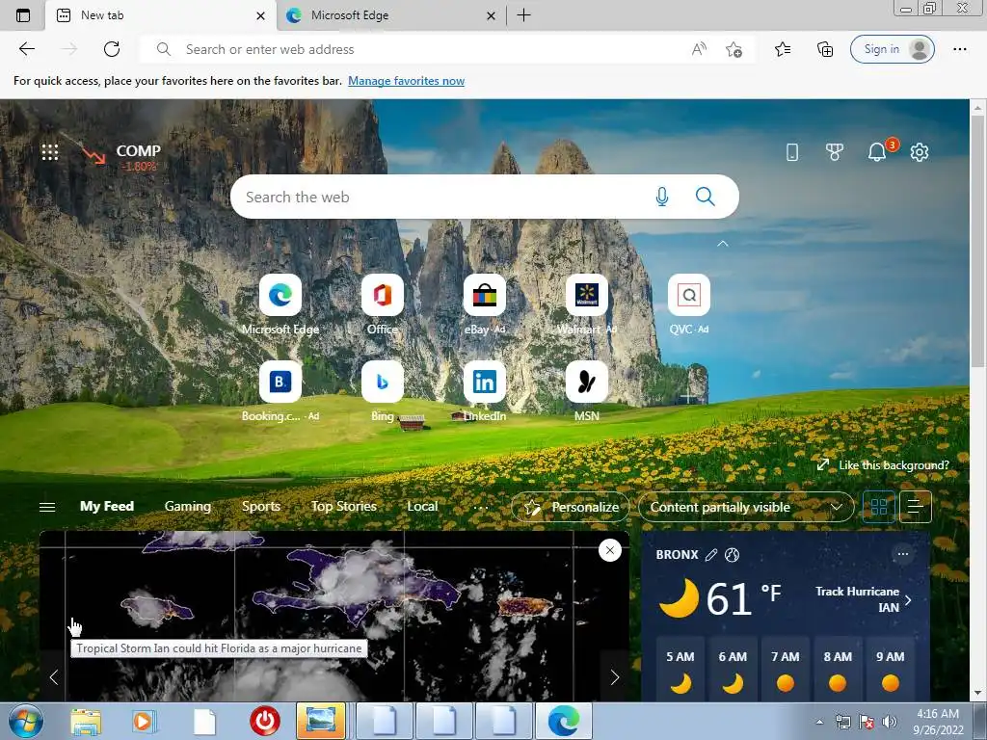Show hidden system tray icons arrow

819,722
